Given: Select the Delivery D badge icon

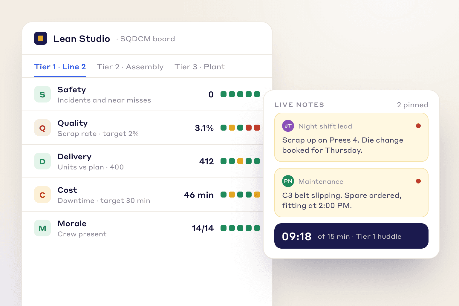Looking at the screenshot, I should [42, 161].
